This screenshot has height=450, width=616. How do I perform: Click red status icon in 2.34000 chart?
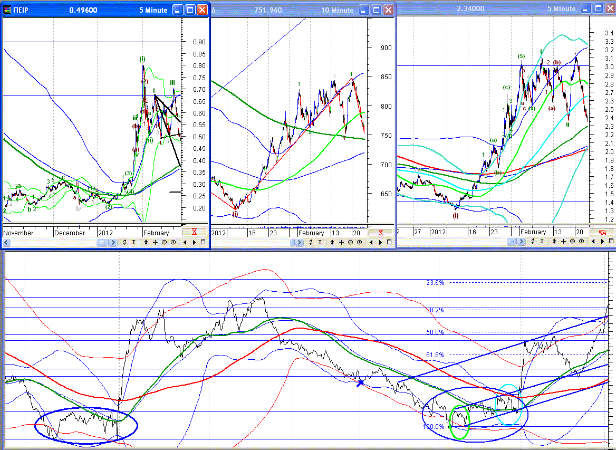click(602, 232)
